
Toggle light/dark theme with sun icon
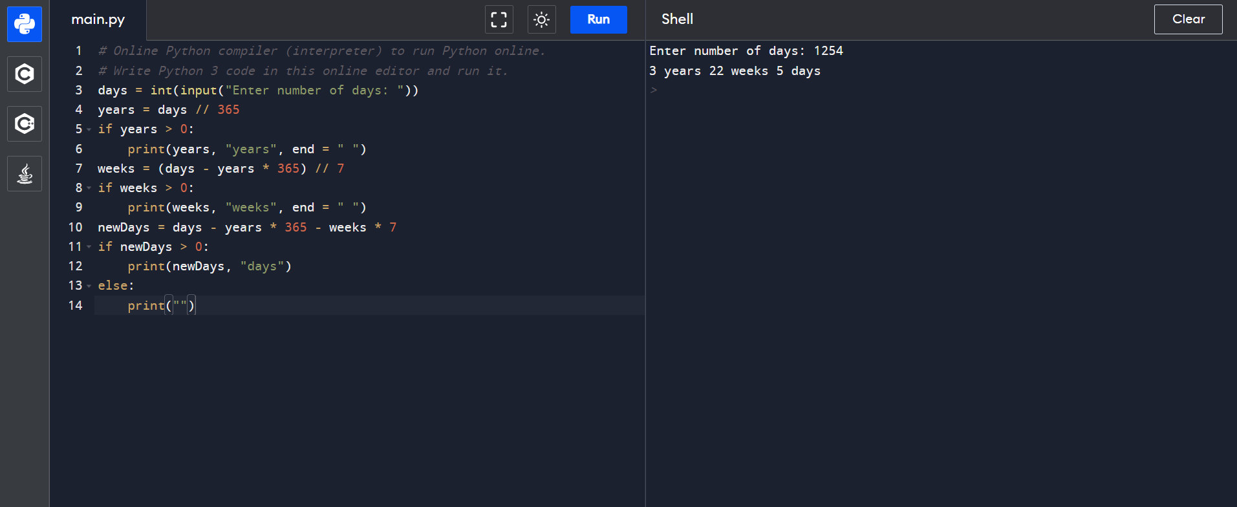pyautogui.click(x=541, y=19)
